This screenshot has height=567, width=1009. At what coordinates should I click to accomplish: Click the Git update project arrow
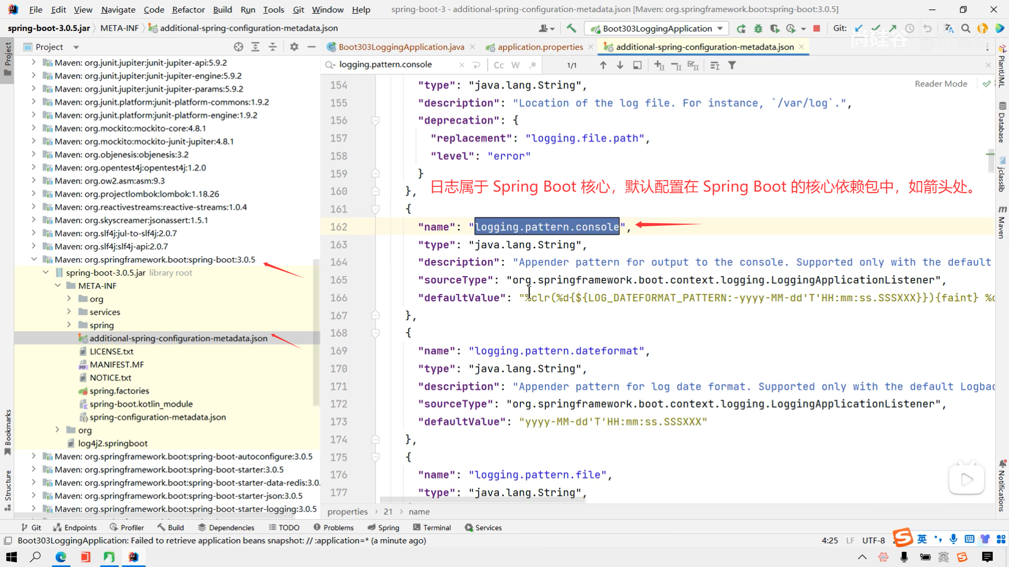click(859, 28)
